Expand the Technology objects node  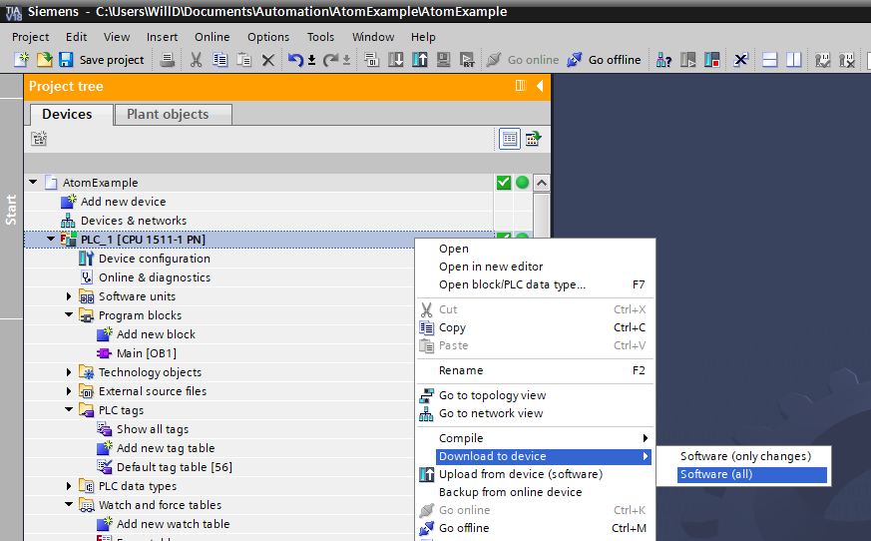70,372
